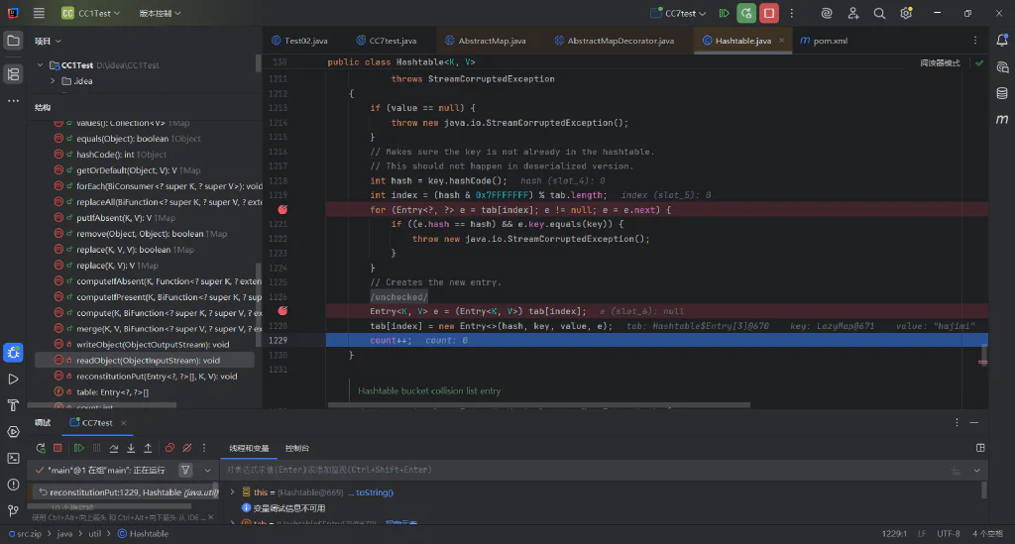The width and height of the screenshot is (1015, 544).
Task: Open 版本控制 dropdown
Action: pos(160,13)
